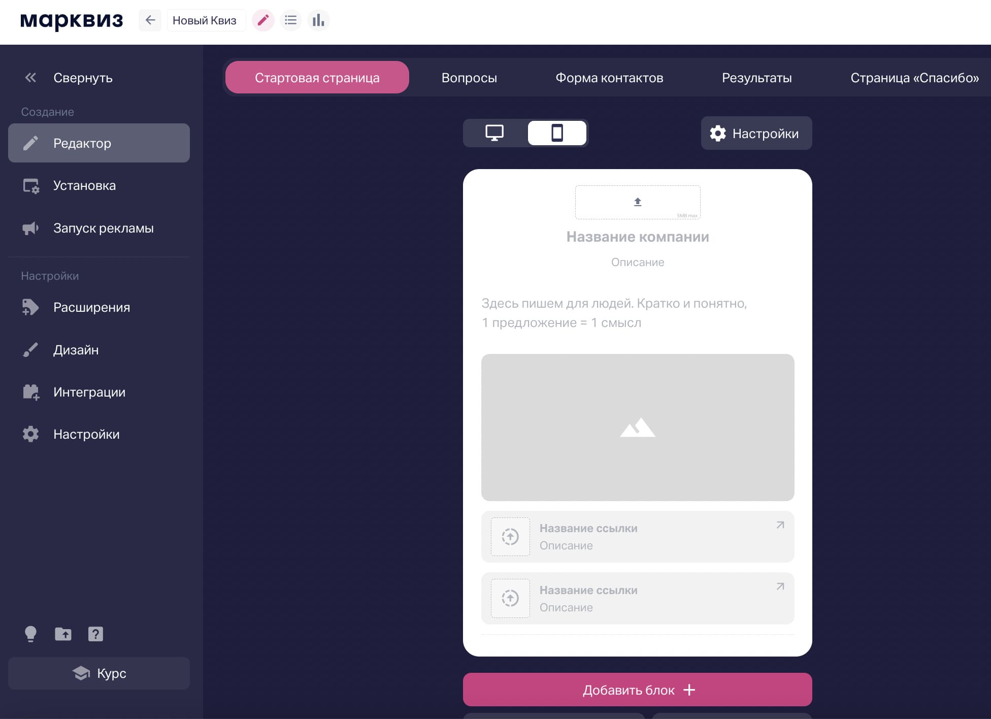Viewport: 991px width, 719px height.
Task: Click the back arrow next to quiz name
Action: pyautogui.click(x=150, y=20)
